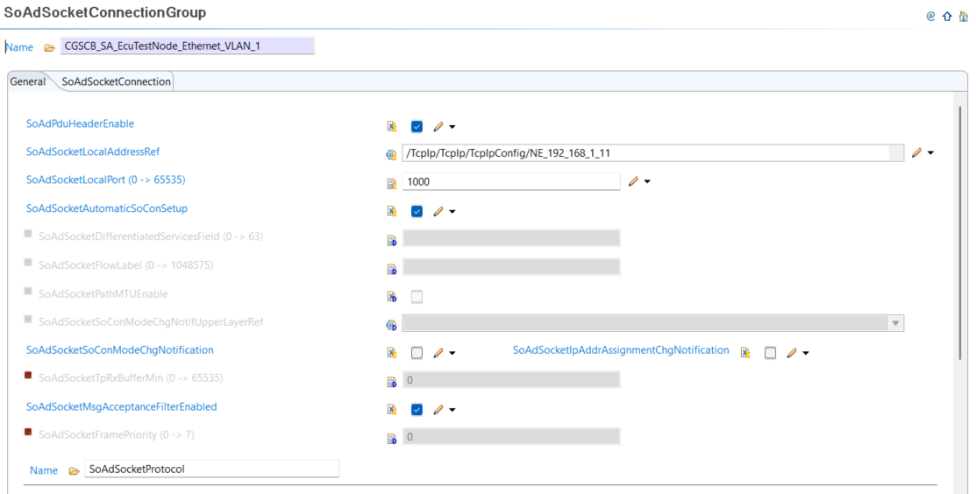Open dropdown arrow beside SoAdSocketLocalAddressRef pencil

930,153
